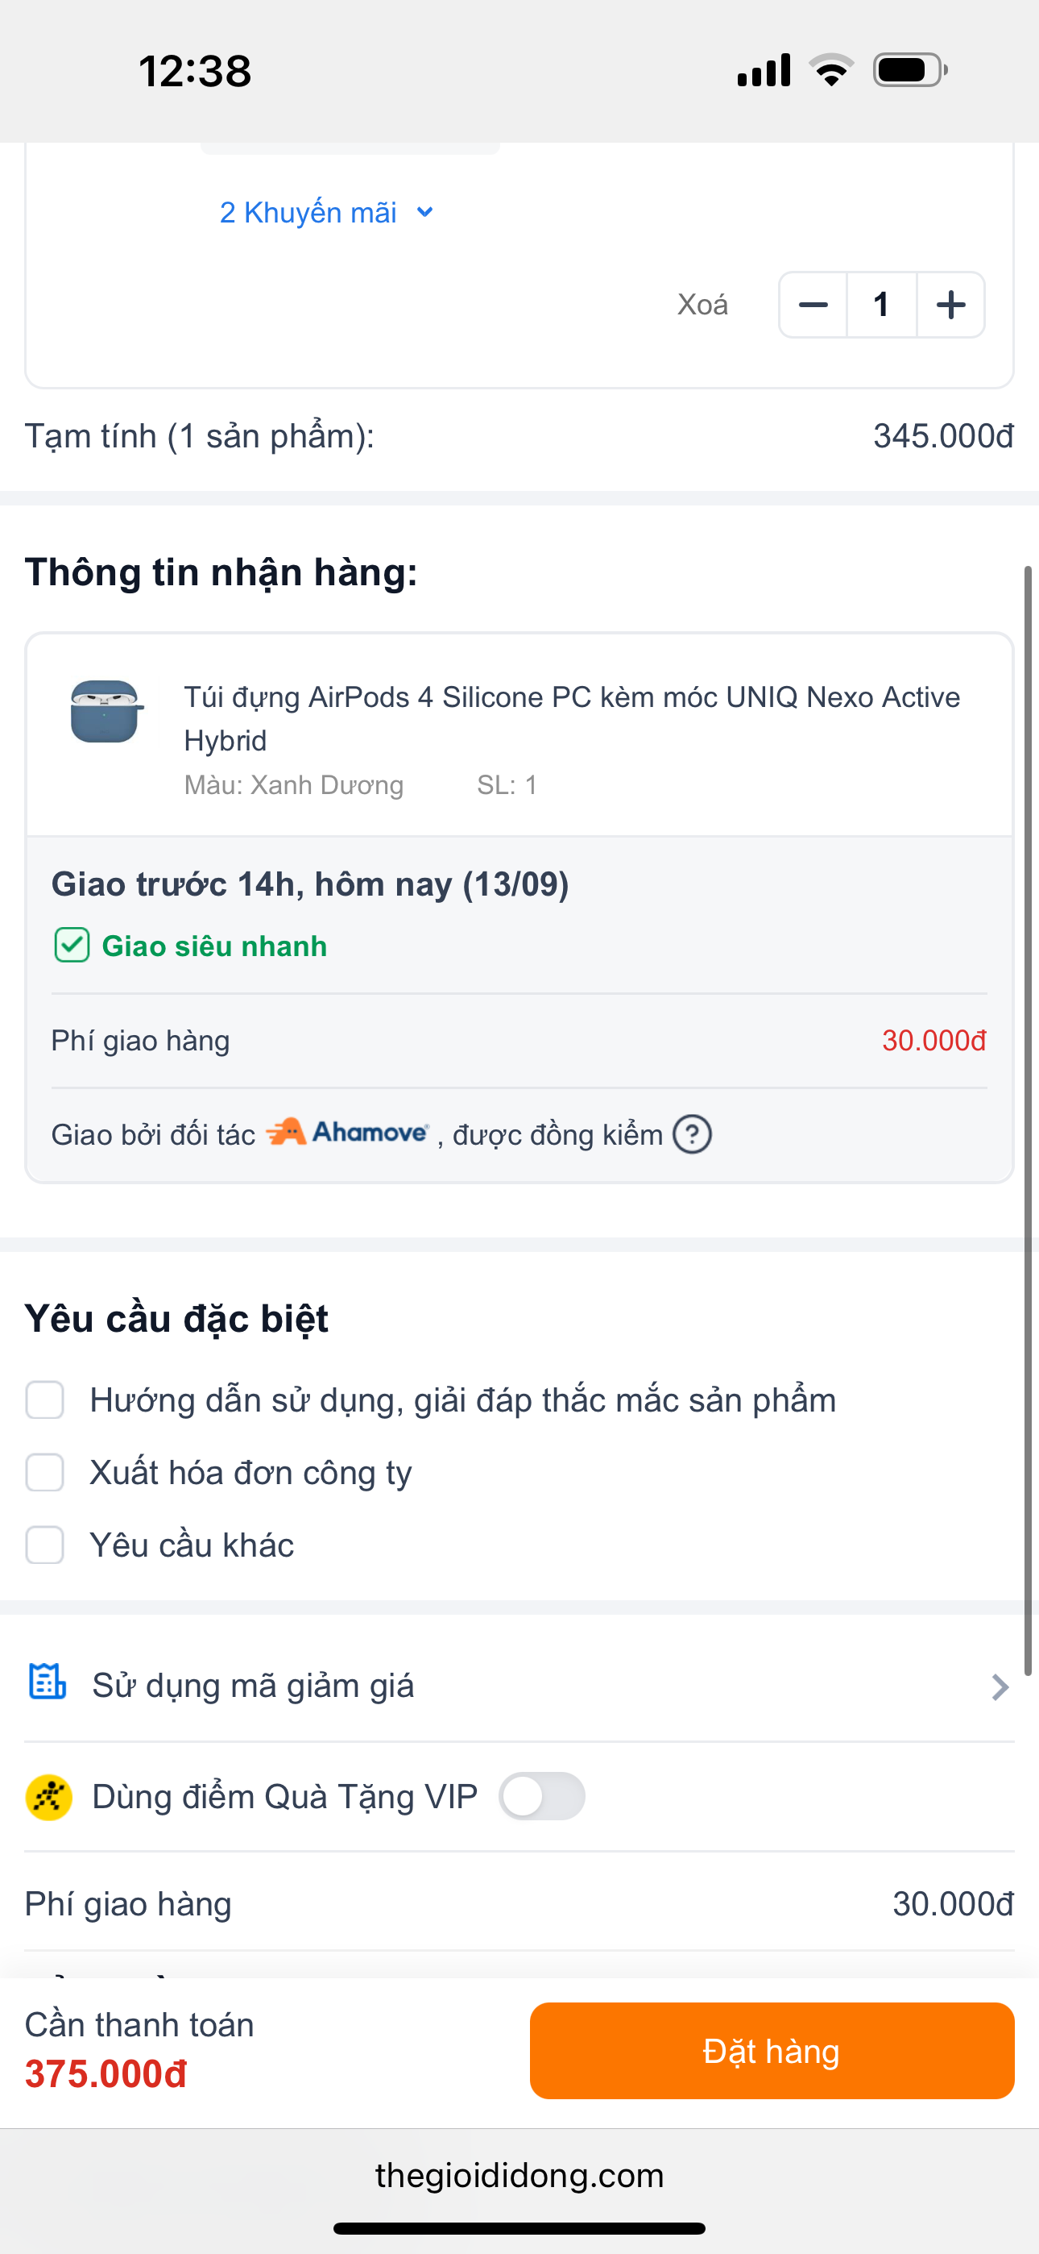Tap the VIP gift points icon
The width and height of the screenshot is (1039, 2254).
pyautogui.click(x=49, y=1797)
